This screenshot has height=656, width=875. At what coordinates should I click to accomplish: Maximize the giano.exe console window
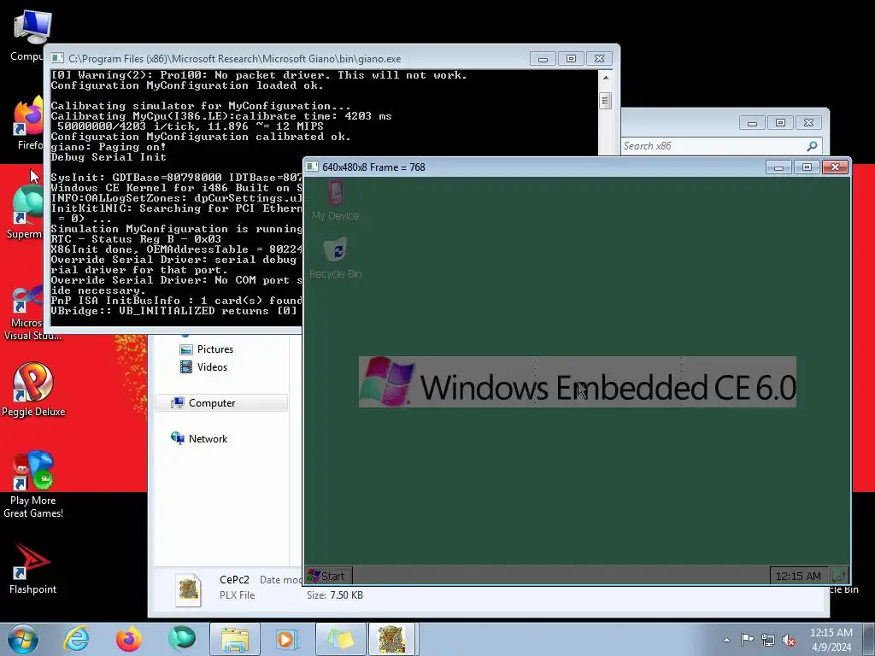(571, 59)
